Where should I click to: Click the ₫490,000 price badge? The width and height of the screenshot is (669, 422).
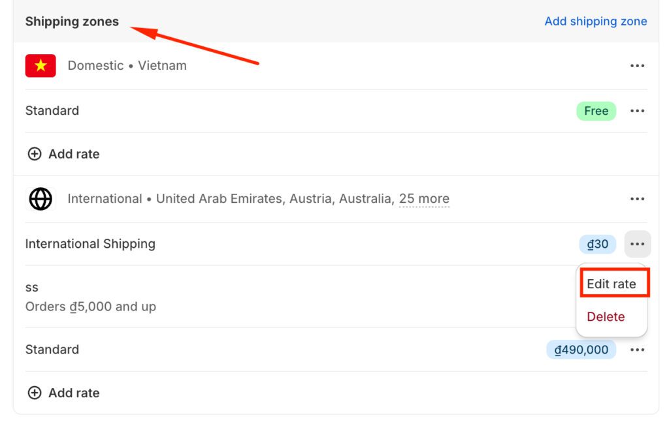[581, 350]
